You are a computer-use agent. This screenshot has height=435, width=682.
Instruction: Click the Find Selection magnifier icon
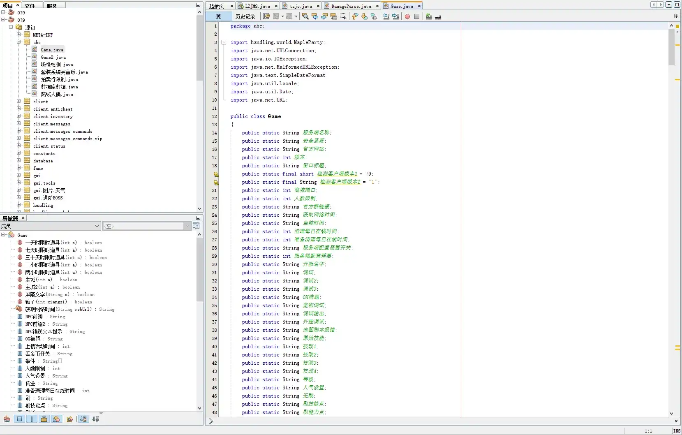(305, 16)
